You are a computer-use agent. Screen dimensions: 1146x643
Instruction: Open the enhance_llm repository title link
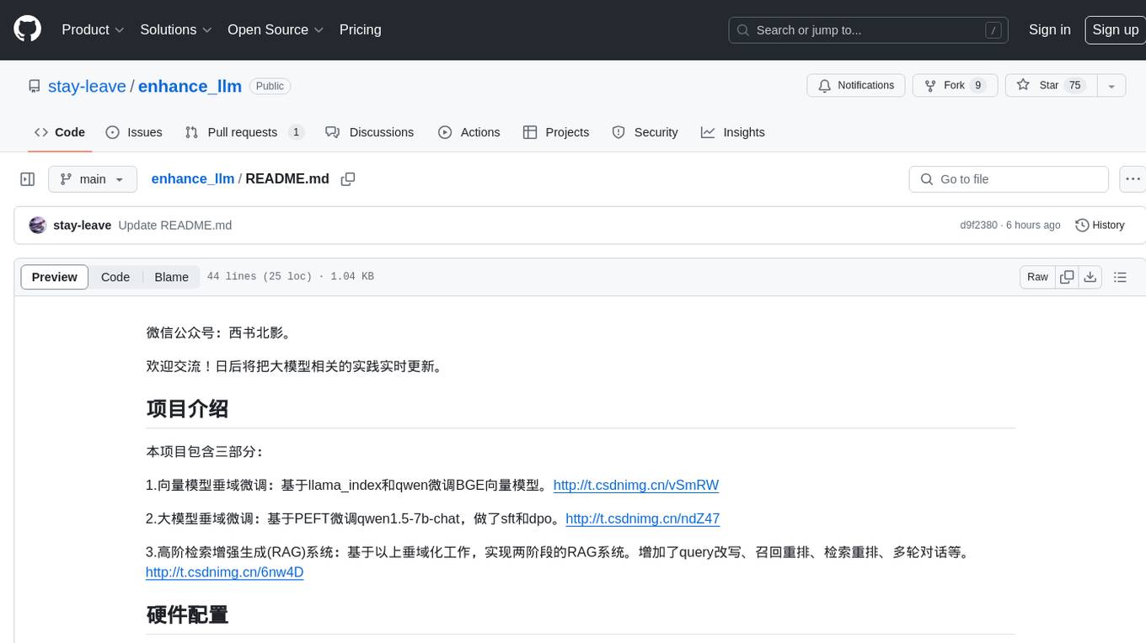190,86
